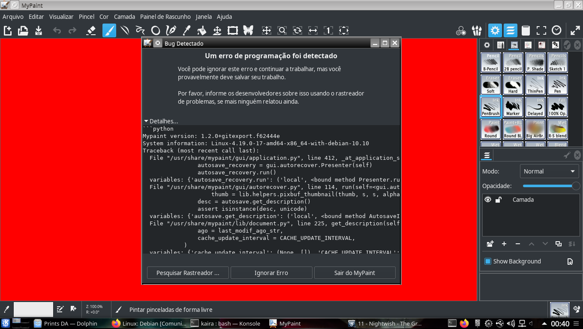The image size is (583, 329).
Task: Select the color picker eyedropper tool
Action: coord(186,30)
